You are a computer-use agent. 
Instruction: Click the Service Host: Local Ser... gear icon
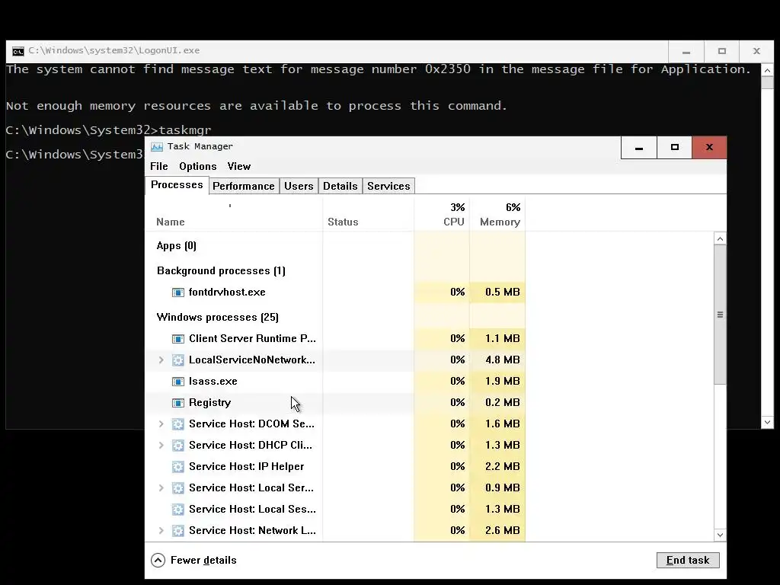(177, 488)
